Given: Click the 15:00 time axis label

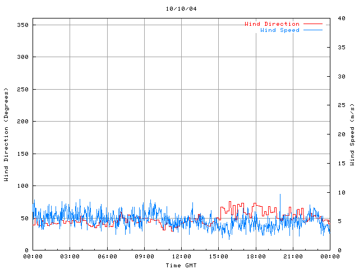Looking at the screenshot, I should tap(218, 257).
